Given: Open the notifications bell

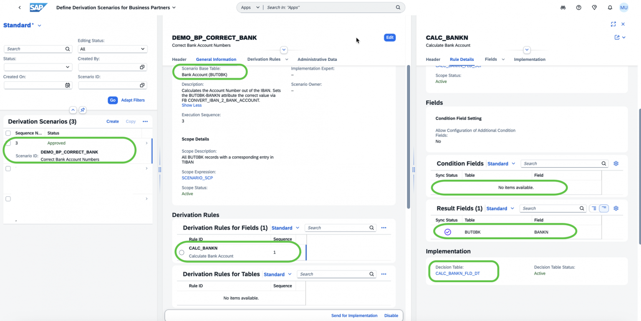Looking at the screenshot, I should [610, 8].
